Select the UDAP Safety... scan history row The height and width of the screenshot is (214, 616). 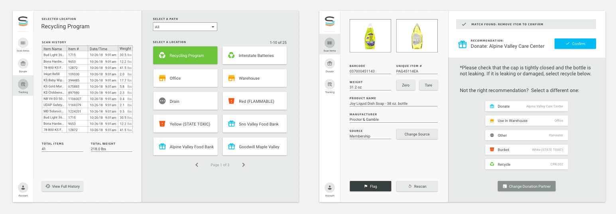87,105
